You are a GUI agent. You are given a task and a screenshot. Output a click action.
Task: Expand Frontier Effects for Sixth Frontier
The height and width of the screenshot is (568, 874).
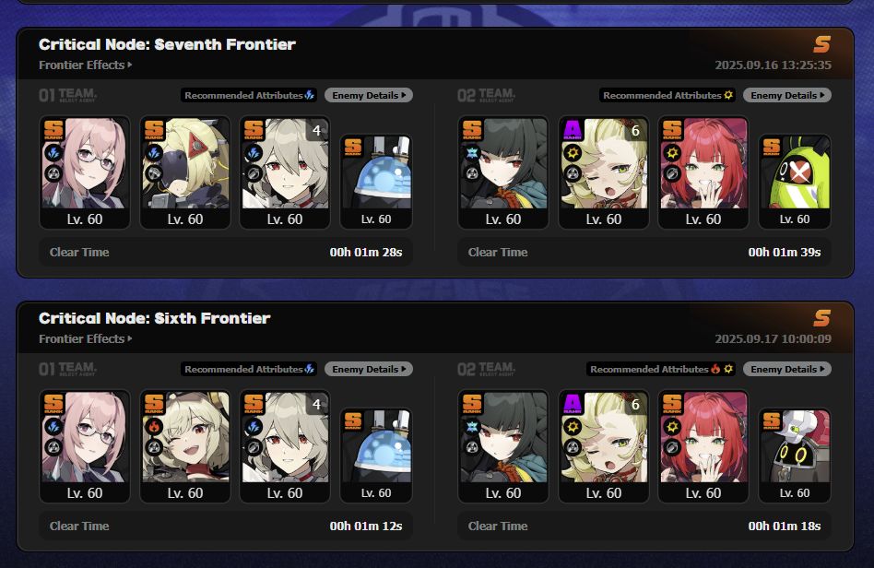86,339
